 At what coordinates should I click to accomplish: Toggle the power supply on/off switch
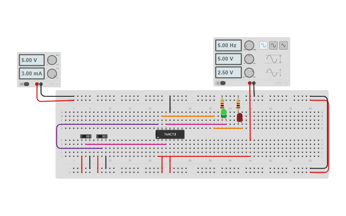[25, 84]
